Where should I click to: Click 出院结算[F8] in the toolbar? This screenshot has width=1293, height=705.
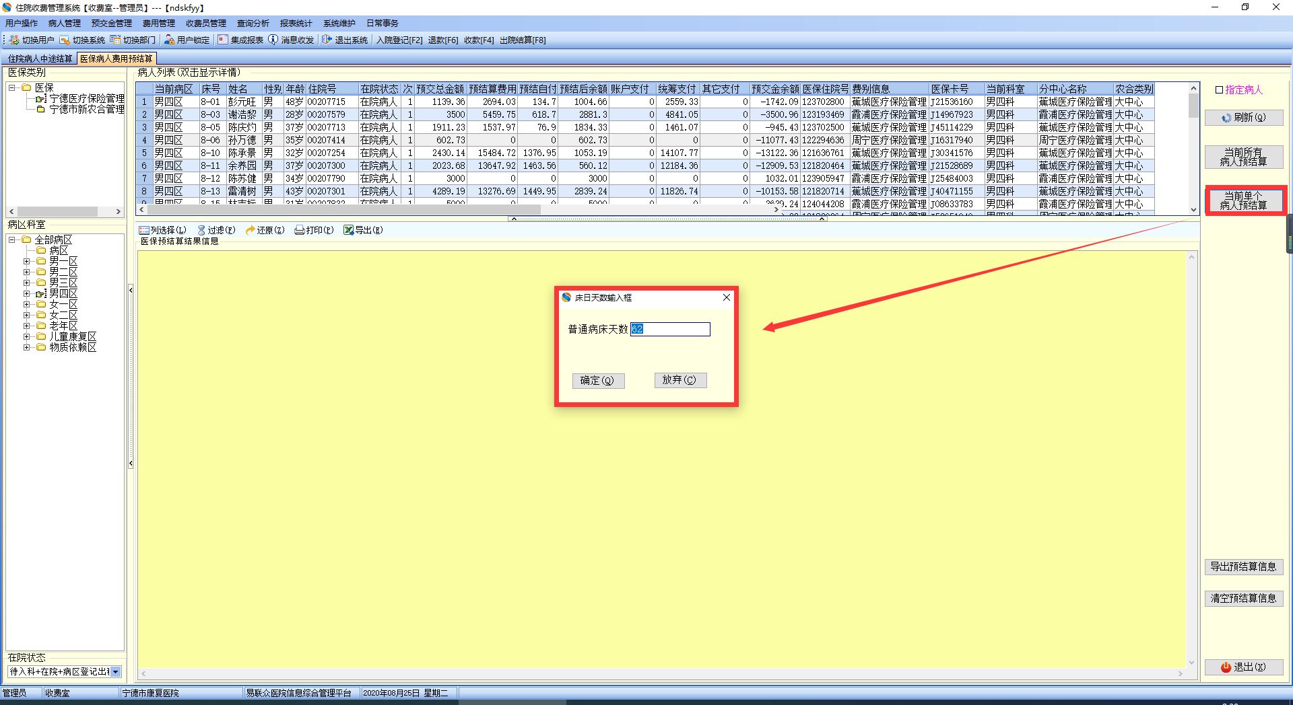pos(523,40)
